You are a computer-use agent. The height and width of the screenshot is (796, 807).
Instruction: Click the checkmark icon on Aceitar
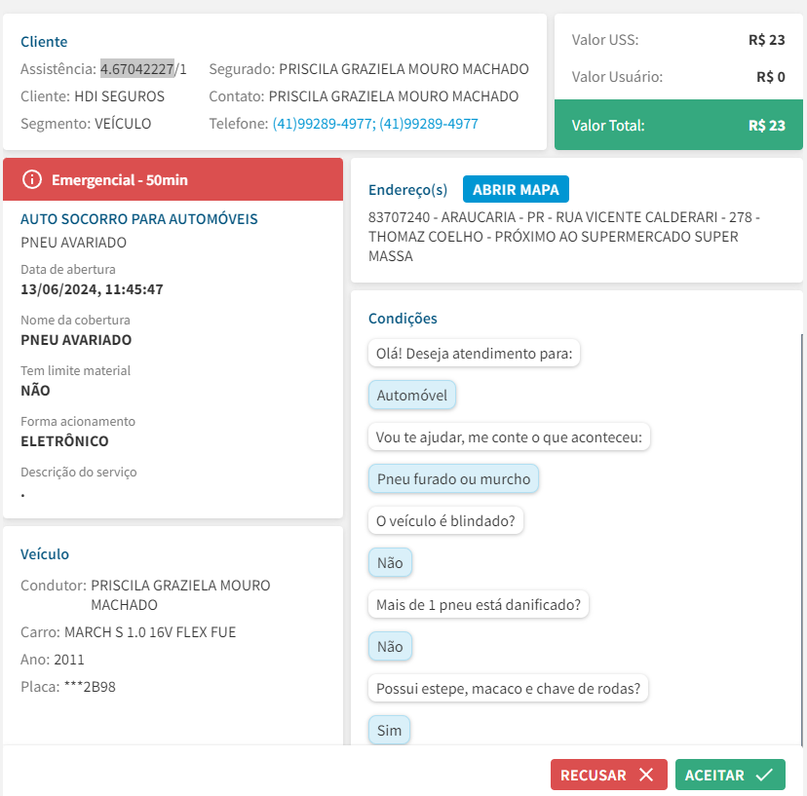(764, 776)
